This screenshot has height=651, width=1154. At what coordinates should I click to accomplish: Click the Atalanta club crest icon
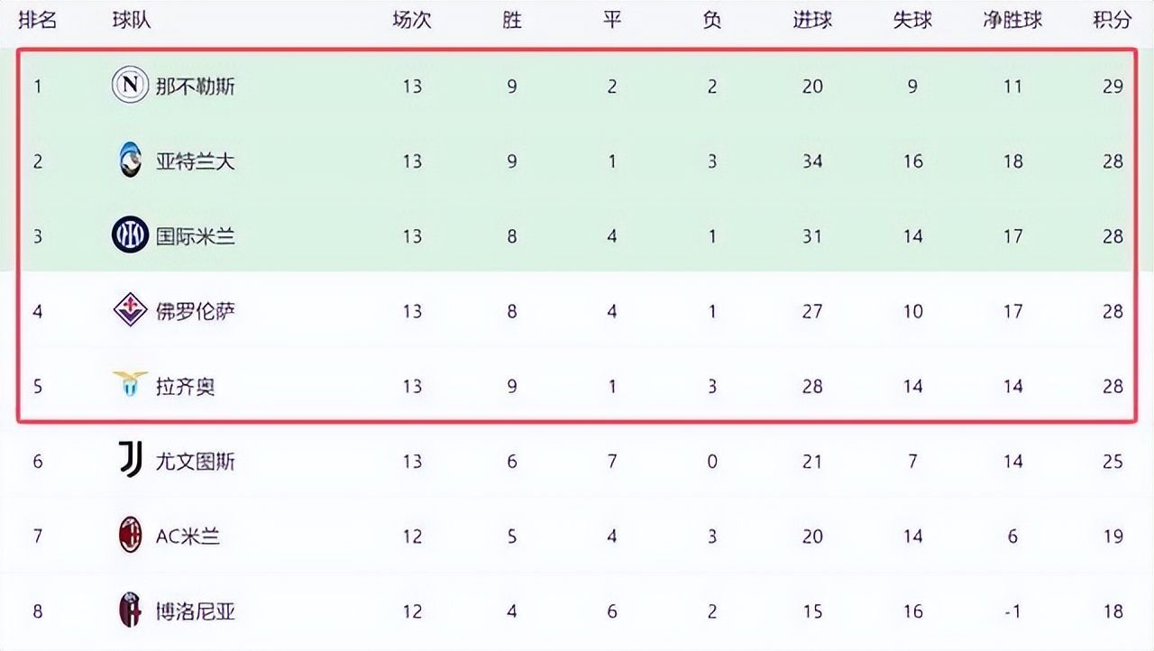(130, 161)
